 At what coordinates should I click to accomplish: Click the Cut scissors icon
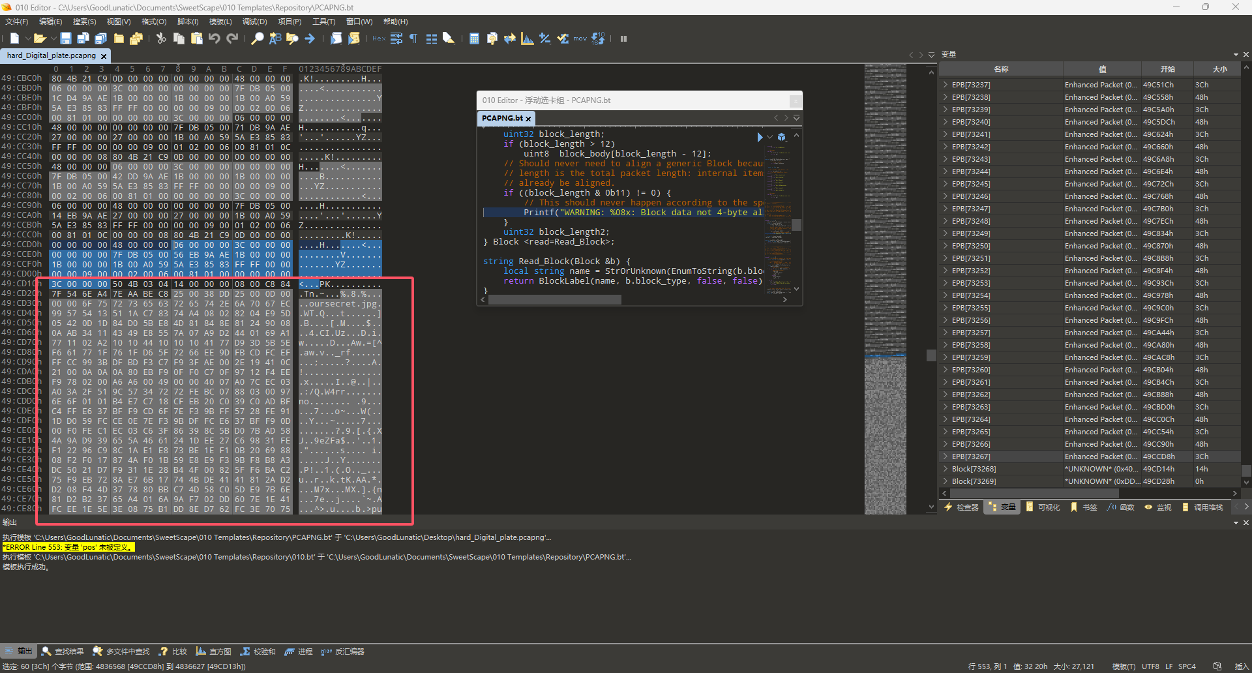[x=161, y=38]
